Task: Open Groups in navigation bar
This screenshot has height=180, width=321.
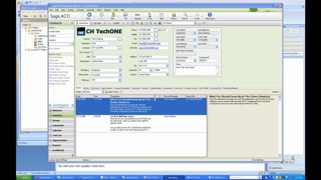Action: (61, 120)
